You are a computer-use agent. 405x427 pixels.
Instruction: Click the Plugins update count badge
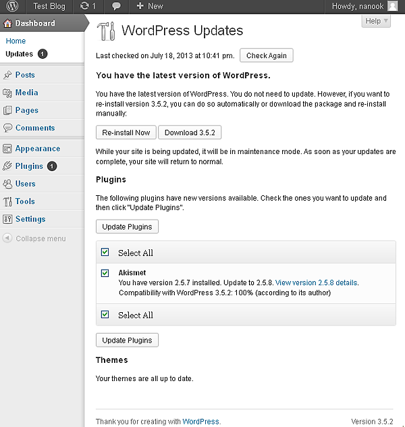click(x=52, y=166)
